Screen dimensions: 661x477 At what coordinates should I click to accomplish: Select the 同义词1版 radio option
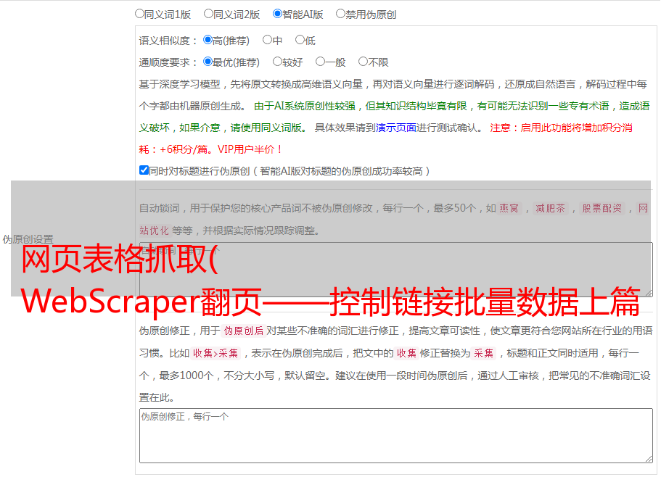click(139, 14)
